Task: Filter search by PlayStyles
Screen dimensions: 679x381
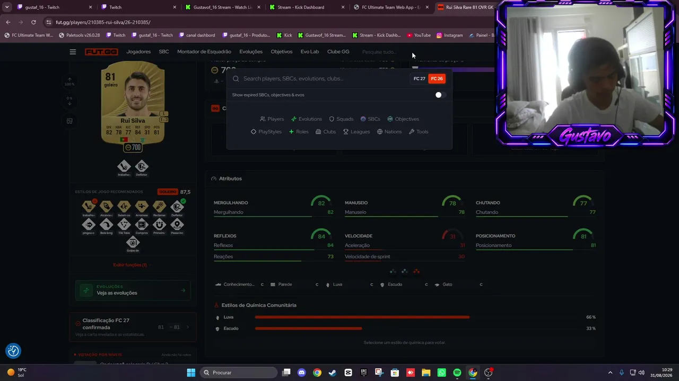Action: (266, 132)
